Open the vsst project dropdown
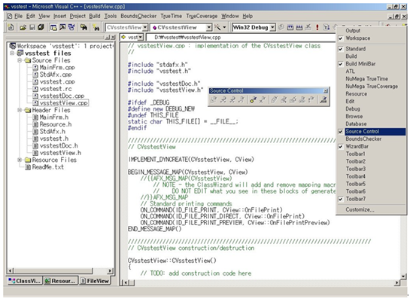The width and height of the screenshot is (410, 302). point(141,38)
